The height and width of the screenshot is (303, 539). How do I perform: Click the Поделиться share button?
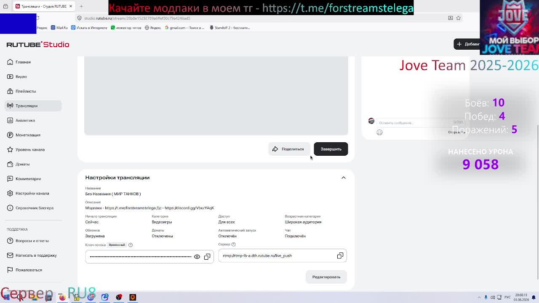289,149
